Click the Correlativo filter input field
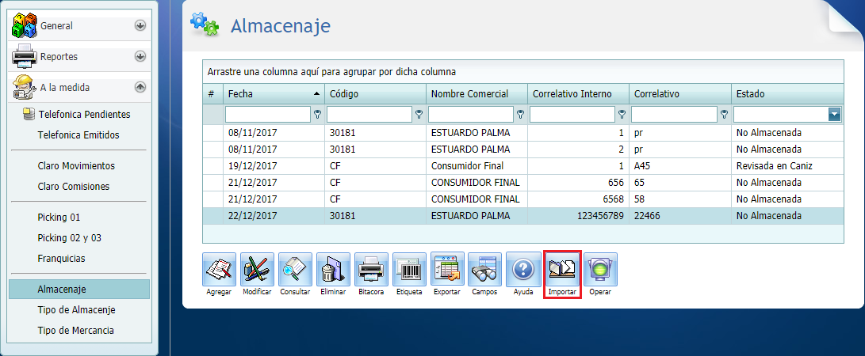This screenshot has height=356, width=865. click(675, 115)
